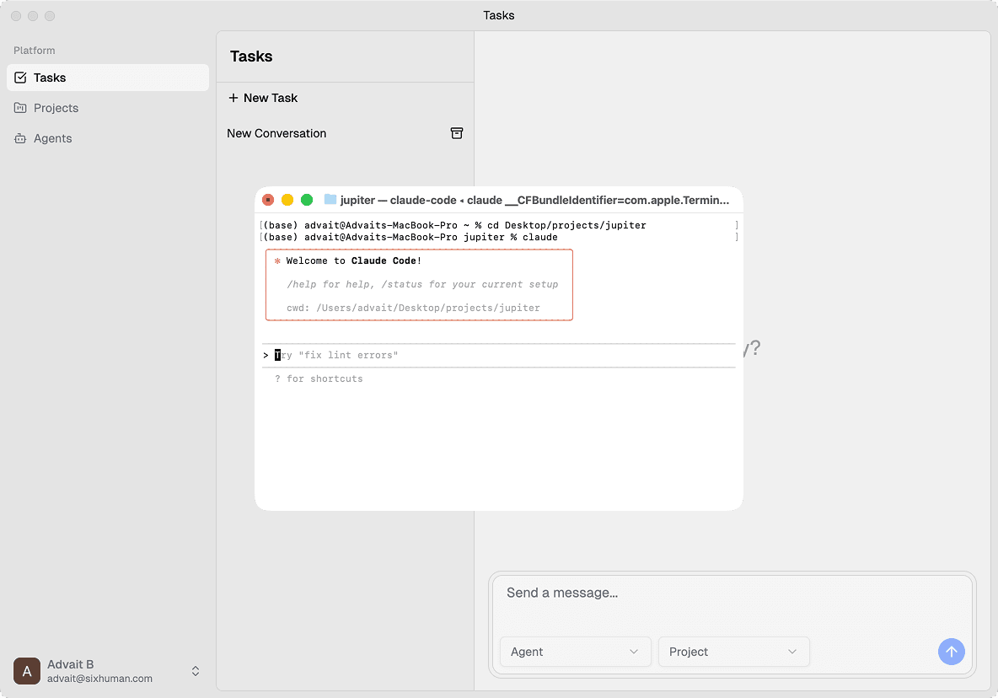998x698 pixels.
Task: Send the message with arrow button
Action: [951, 652]
